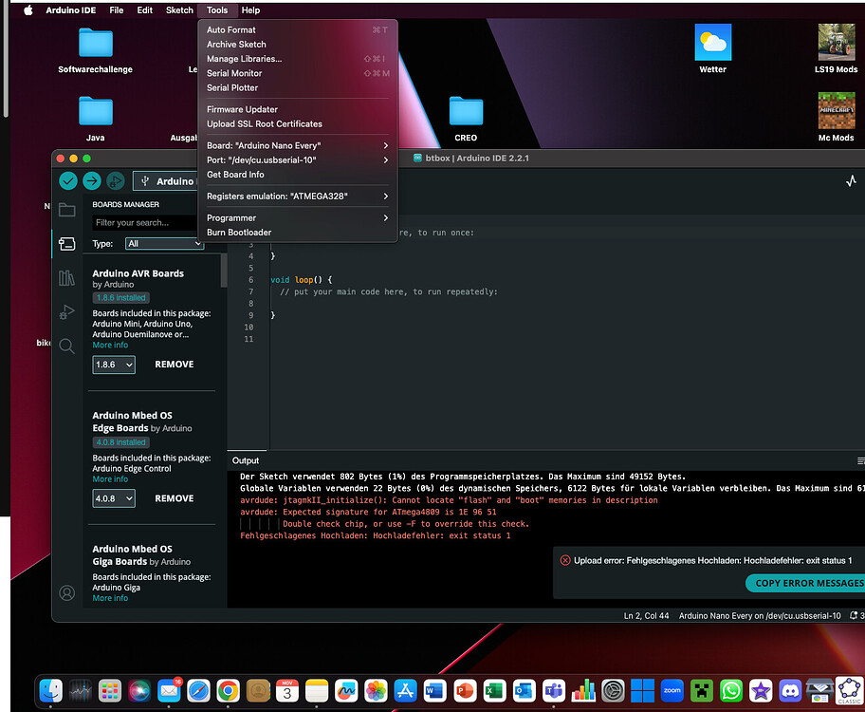Click the boards filter search field
Viewport: 865px width, 712px height.
pyautogui.click(x=144, y=222)
